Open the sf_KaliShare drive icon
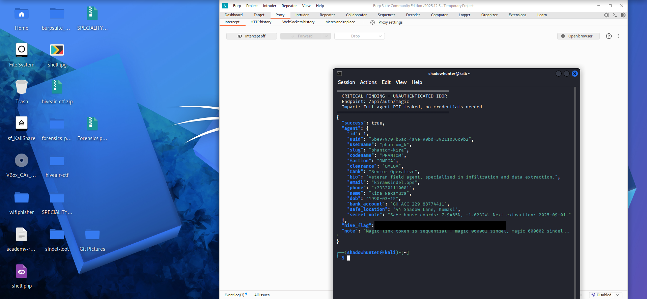The width and height of the screenshot is (647, 299). coord(22,124)
